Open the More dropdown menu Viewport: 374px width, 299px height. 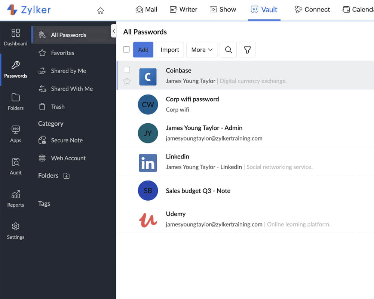tap(202, 49)
